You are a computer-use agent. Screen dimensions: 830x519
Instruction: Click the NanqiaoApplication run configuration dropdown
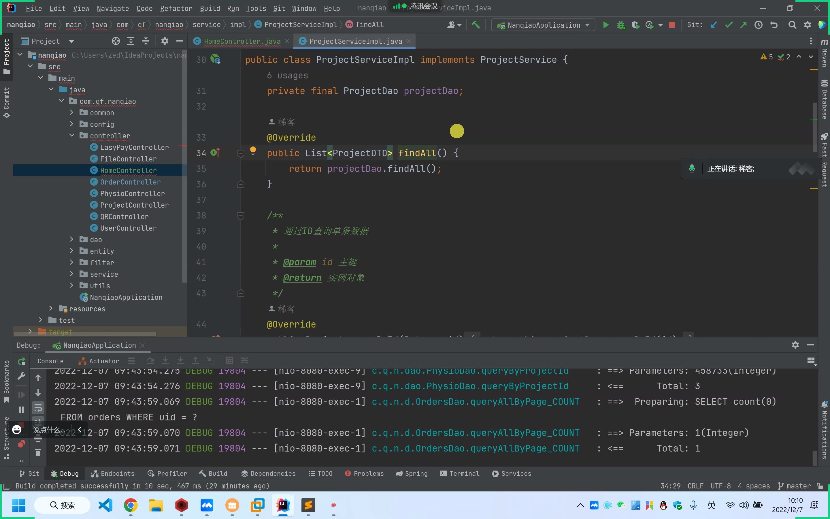[x=542, y=25]
